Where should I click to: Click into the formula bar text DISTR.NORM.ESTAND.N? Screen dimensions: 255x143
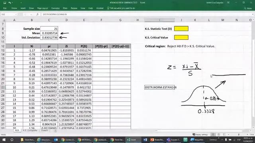(55, 14)
